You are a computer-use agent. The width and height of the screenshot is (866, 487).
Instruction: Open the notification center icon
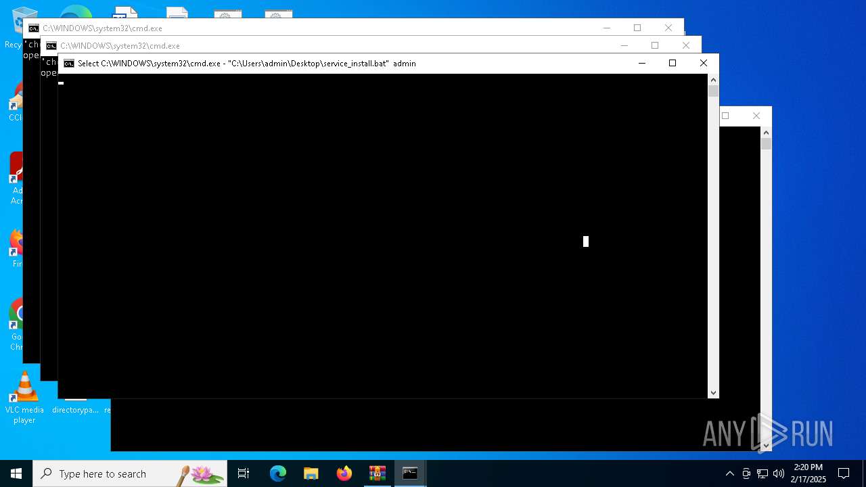point(844,473)
